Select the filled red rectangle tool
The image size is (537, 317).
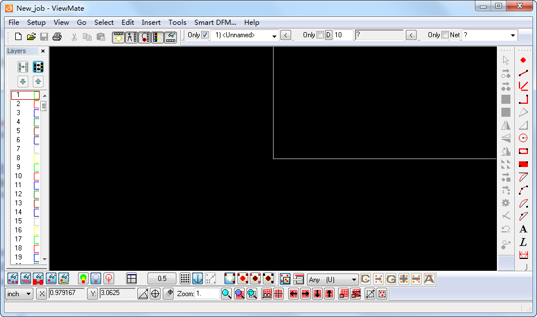tap(523, 164)
